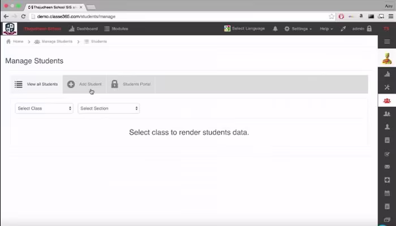Open the notifications bell
This screenshot has height=226, width=396.
(x=276, y=29)
